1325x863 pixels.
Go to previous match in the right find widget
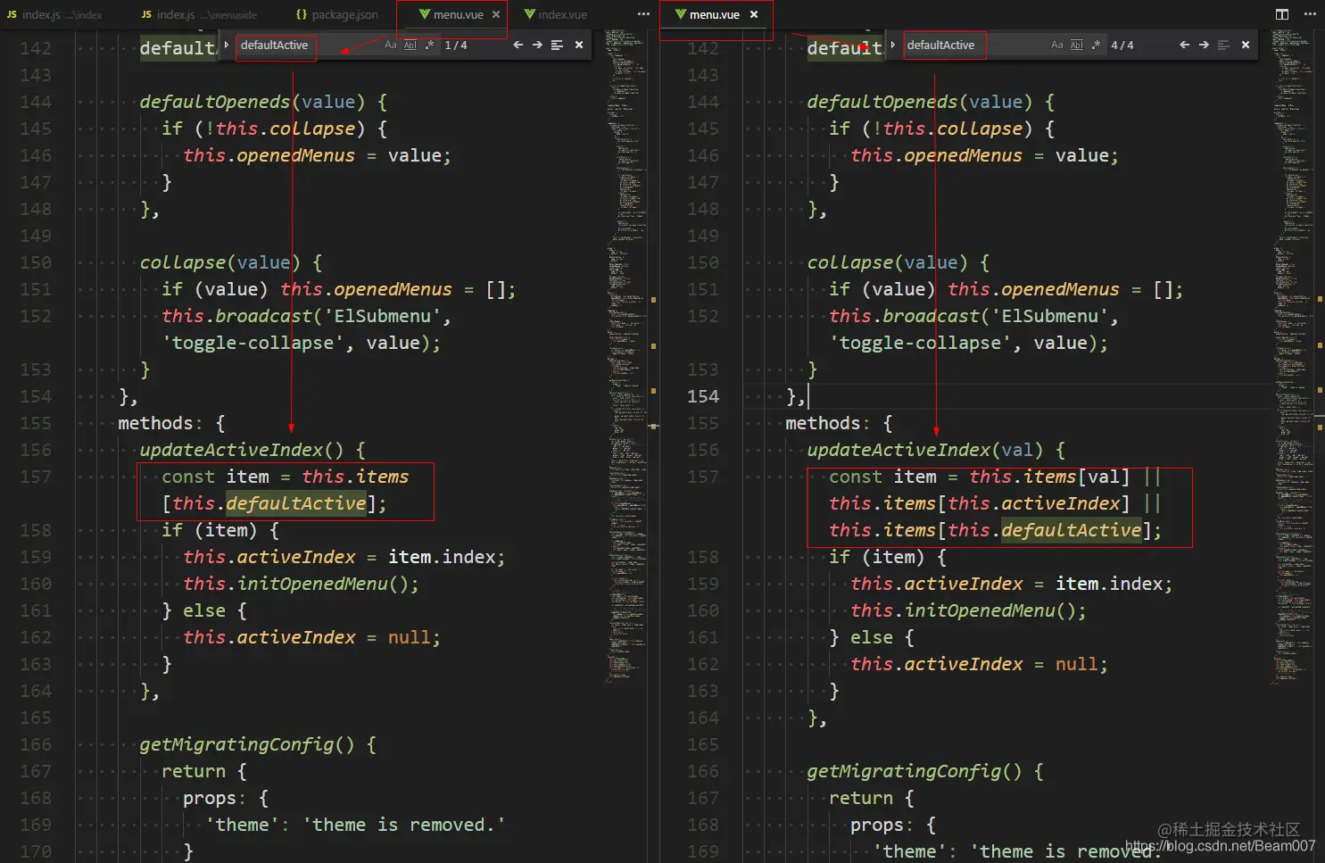click(x=1184, y=46)
